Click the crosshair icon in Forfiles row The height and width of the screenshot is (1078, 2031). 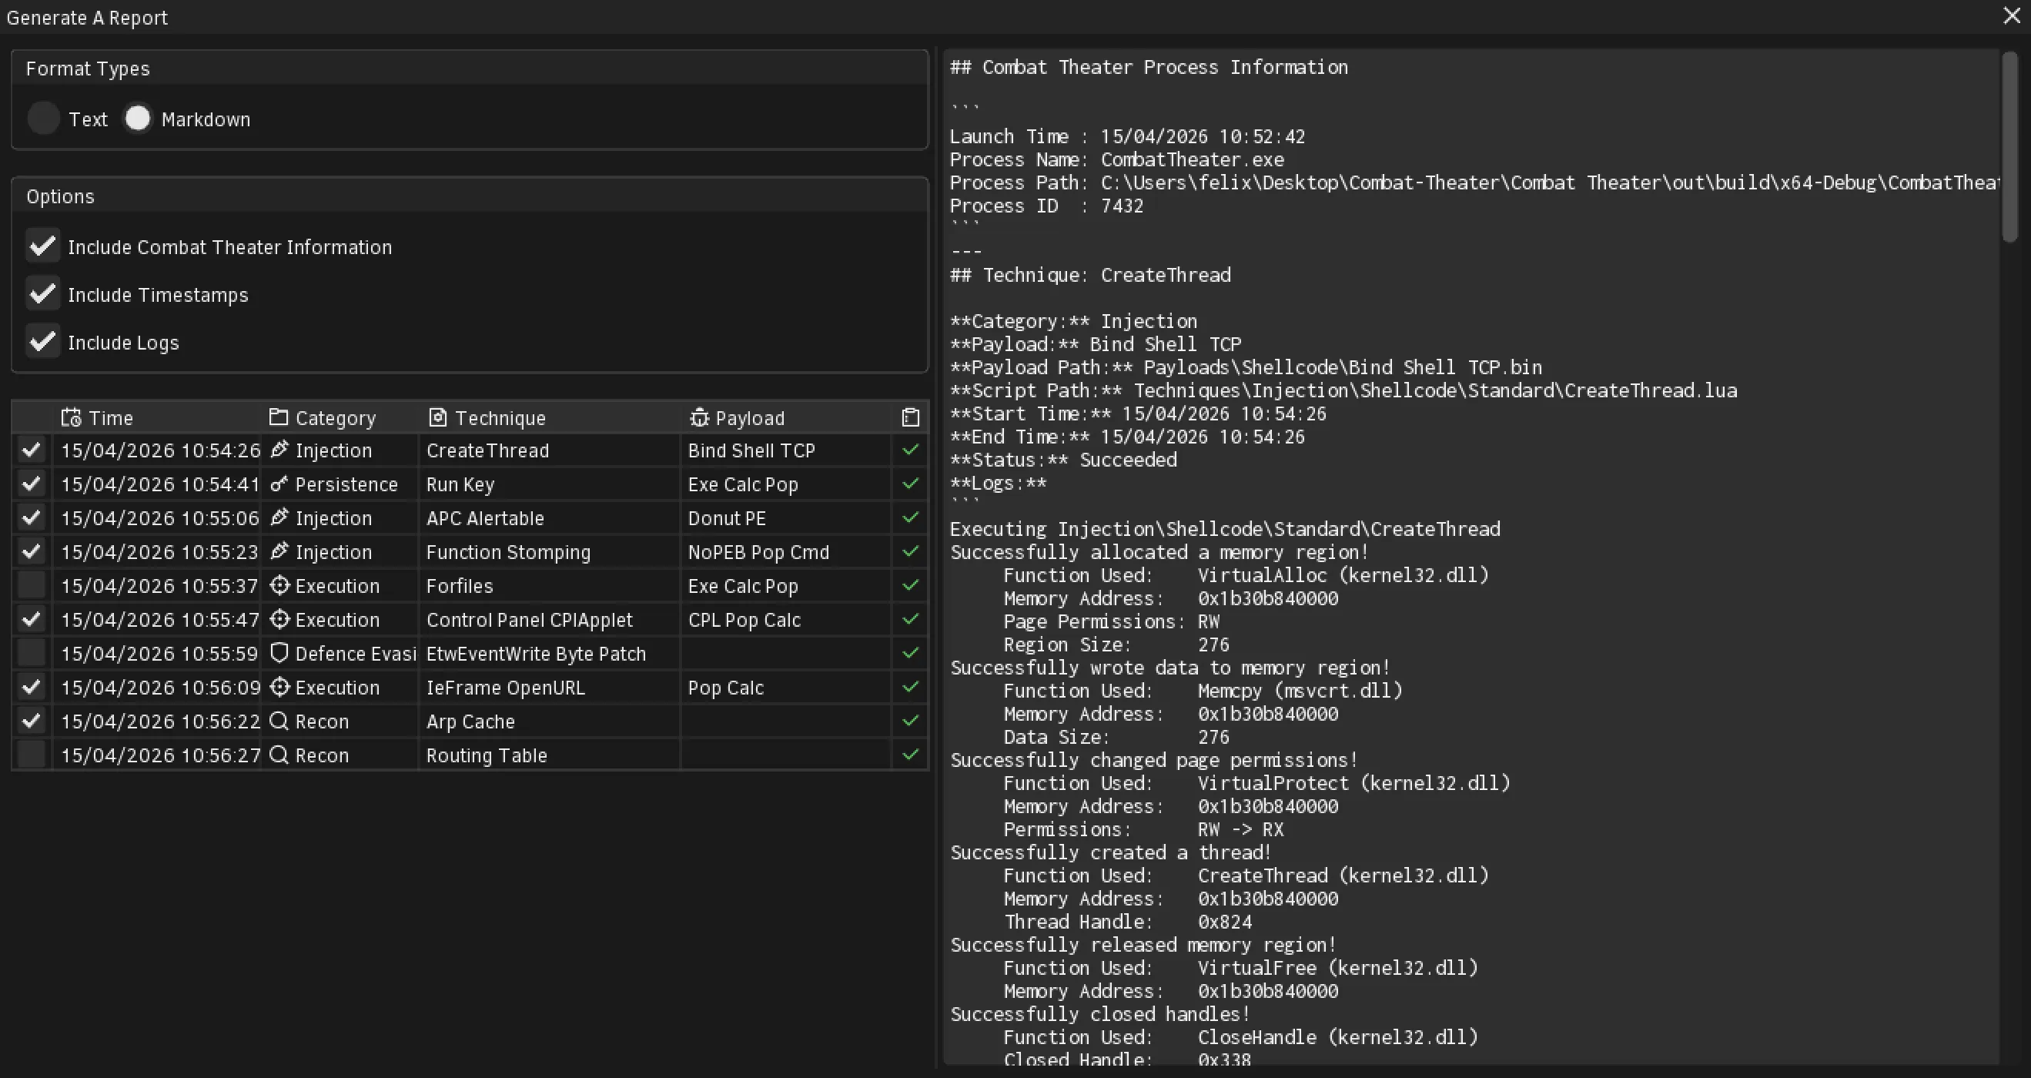pos(279,585)
